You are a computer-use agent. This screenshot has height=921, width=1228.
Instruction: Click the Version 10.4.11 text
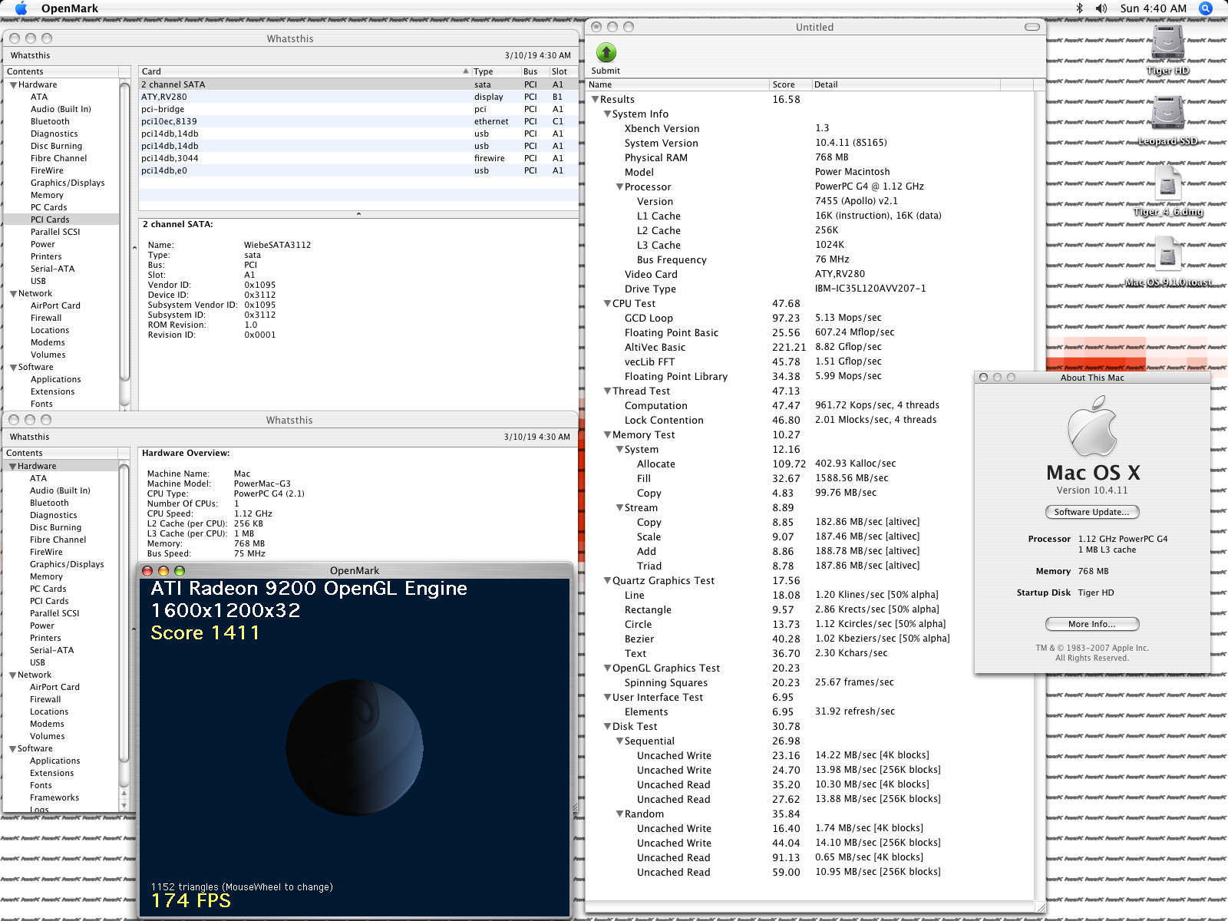(x=1091, y=490)
